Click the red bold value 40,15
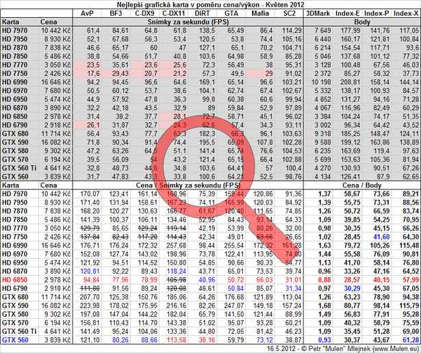421x353 pixels. [x=381, y=280]
